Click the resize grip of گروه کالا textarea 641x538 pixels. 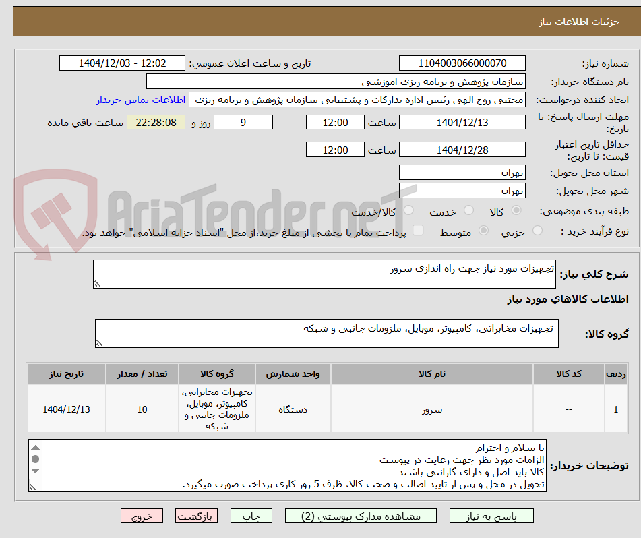(x=99, y=343)
